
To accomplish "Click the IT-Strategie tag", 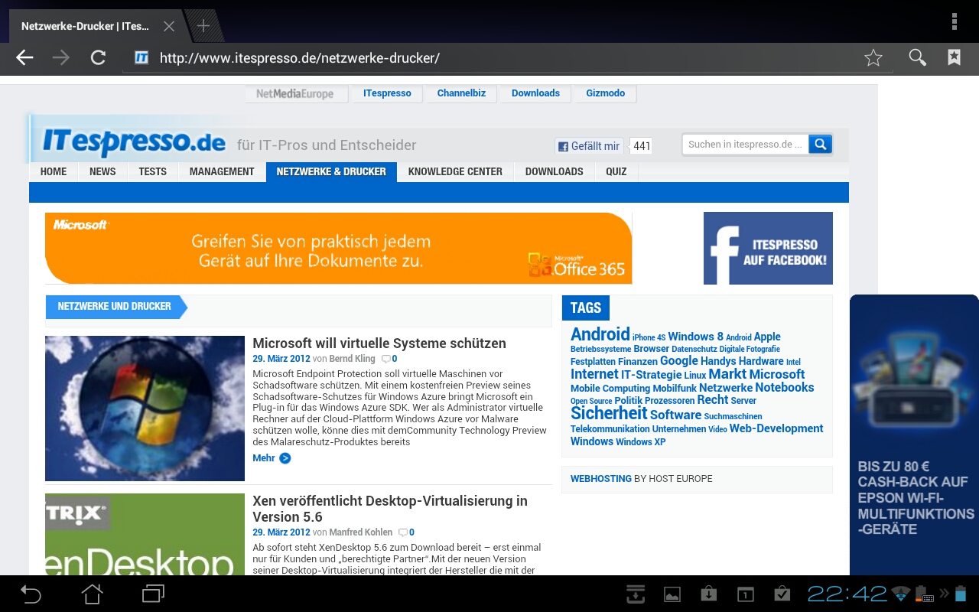I will [651, 375].
